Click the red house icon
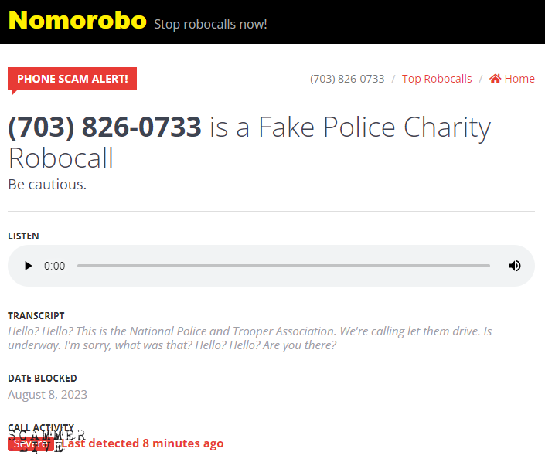Image resolution: width=545 pixels, height=462 pixels. pos(496,79)
